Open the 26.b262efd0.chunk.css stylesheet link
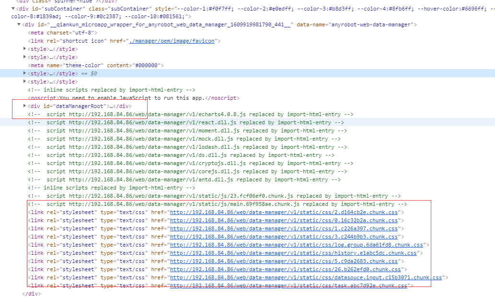The image size is (495, 298). (x=285, y=270)
